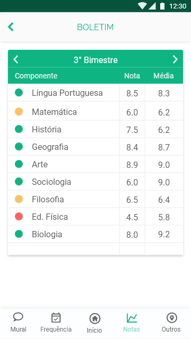The height and width of the screenshot is (339, 191).
Task: Go to next bimestre with right chevron
Action: [x=175, y=59]
